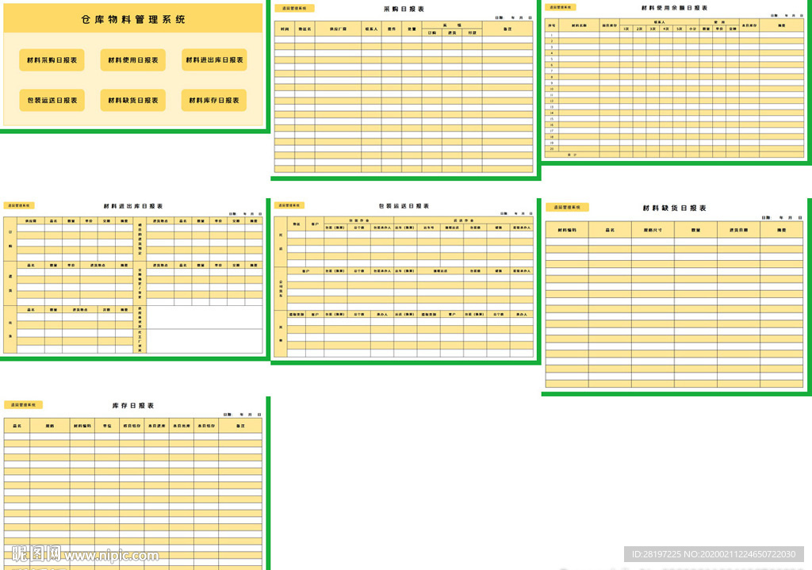Select the 库存日报表 sheet title
Viewport: 812px width, 570px height.
(x=133, y=405)
